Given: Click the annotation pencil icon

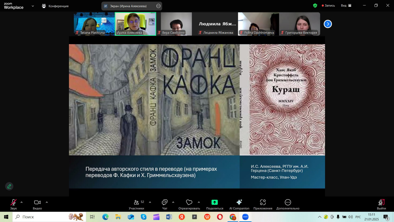Looking at the screenshot, I should click(x=9, y=186).
